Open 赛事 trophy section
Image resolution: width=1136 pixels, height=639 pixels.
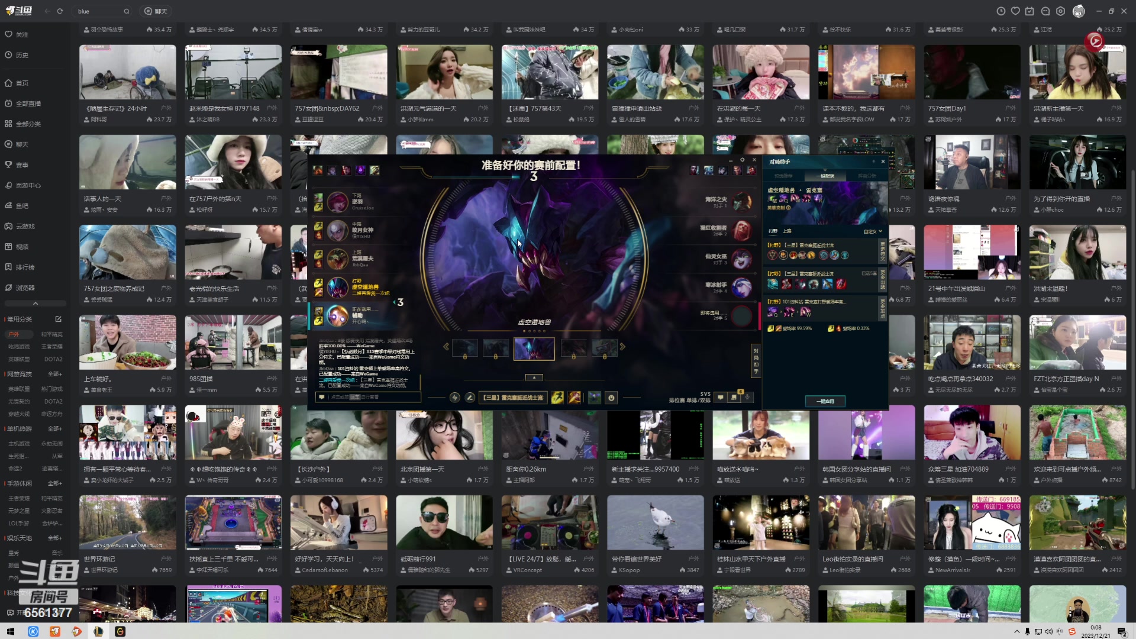coord(17,165)
